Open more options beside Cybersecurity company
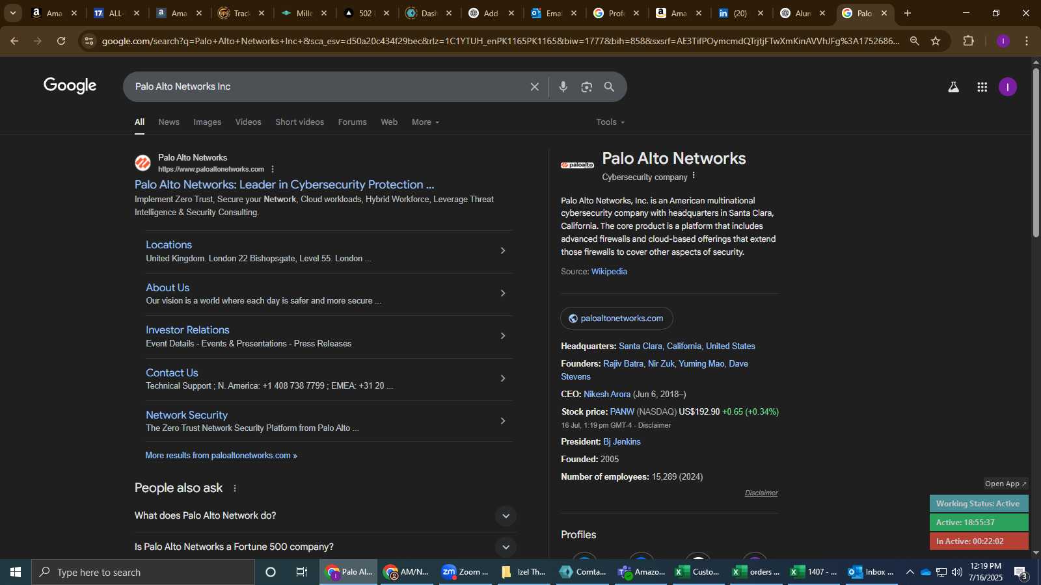Screen dimensions: 1041x585 pos(694,175)
